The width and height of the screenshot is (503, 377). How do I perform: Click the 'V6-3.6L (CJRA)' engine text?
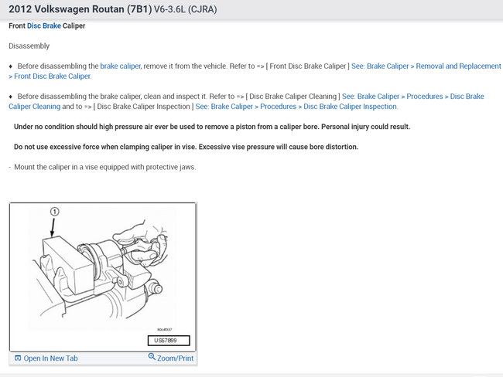click(186, 9)
